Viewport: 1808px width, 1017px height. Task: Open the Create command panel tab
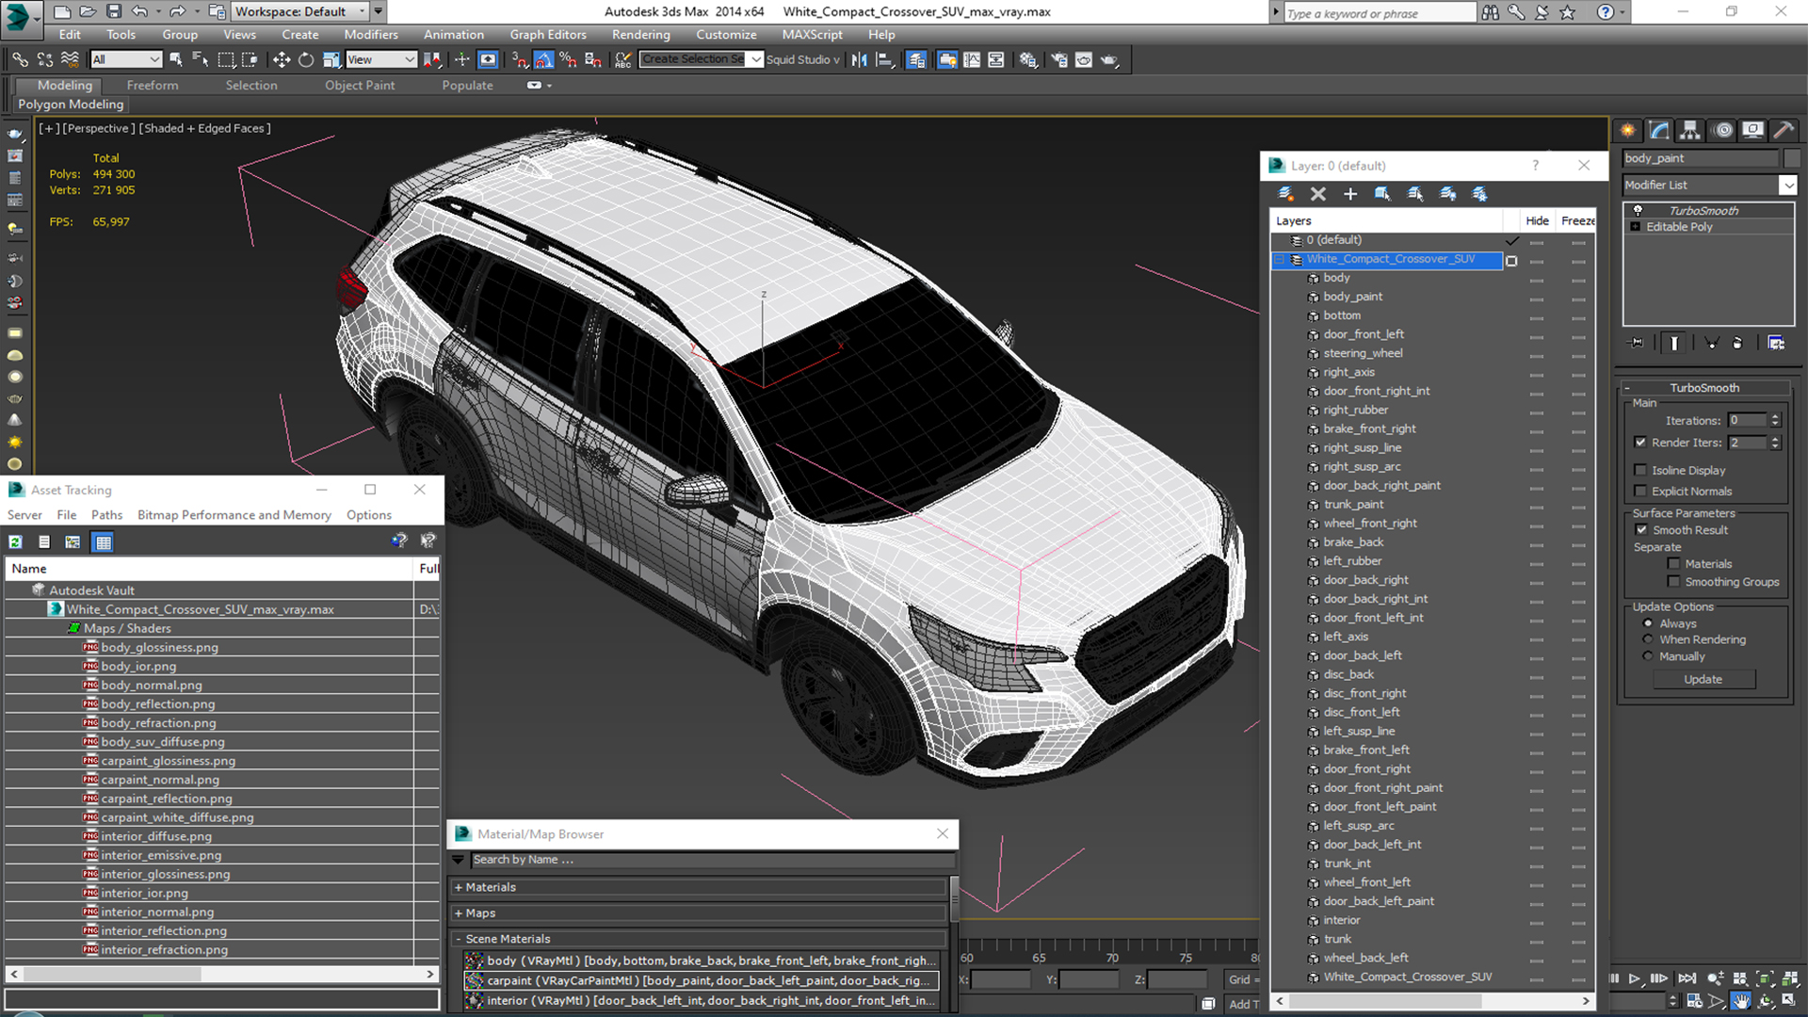[x=1627, y=130]
